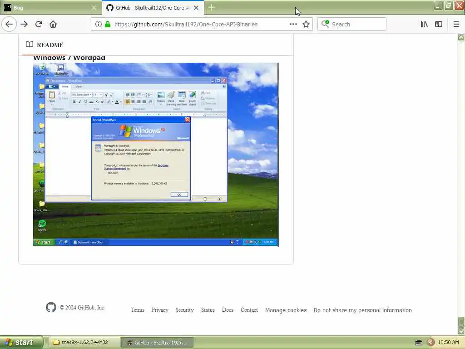Click the green secure padlock icon
This screenshot has width=465, height=349.
(108, 25)
